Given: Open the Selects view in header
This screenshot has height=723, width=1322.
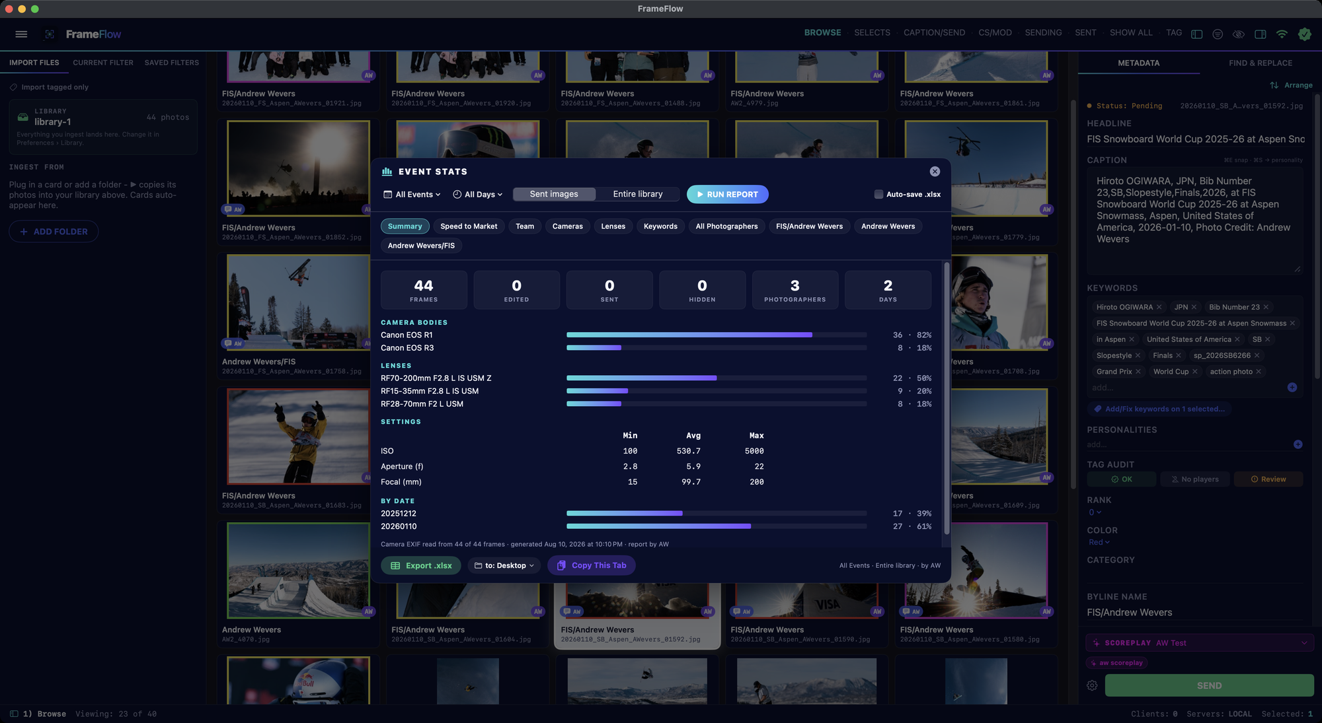Looking at the screenshot, I should pyautogui.click(x=872, y=33).
